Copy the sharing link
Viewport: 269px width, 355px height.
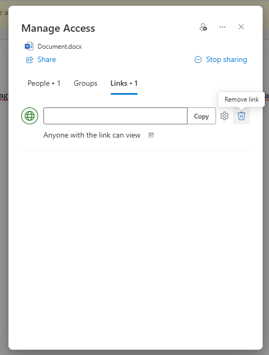(201, 116)
